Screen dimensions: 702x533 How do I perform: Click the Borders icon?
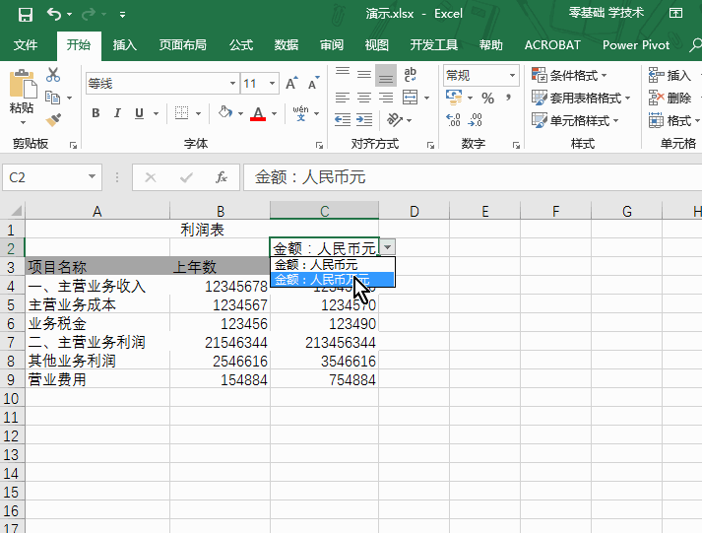tap(181, 113)
